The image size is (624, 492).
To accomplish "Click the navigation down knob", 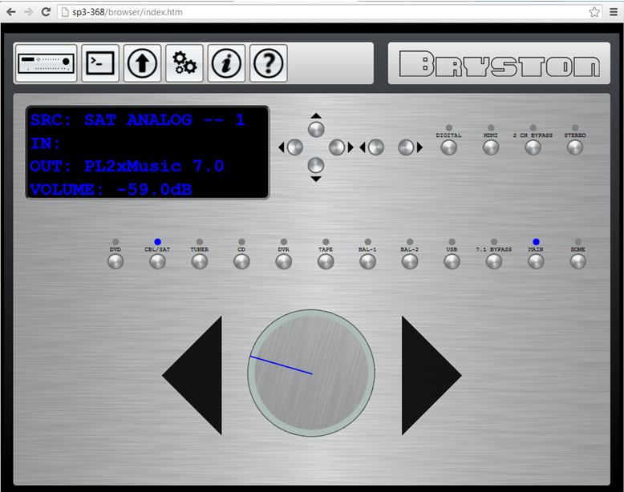I will point(316,165).
